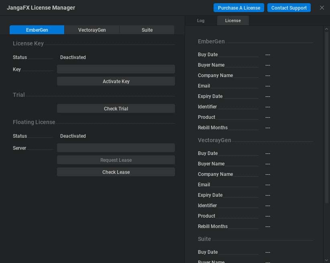The height and width of the screenshot is (263, 330).
Task: Click the EmberGen Rebill Months label
Action: click(x=213, y=128)
